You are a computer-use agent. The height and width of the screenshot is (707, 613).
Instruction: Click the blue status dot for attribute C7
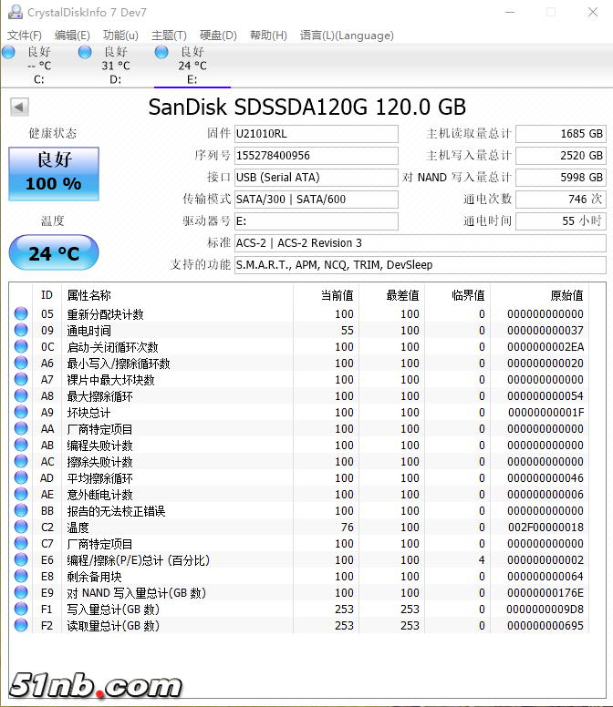point(21,543)
